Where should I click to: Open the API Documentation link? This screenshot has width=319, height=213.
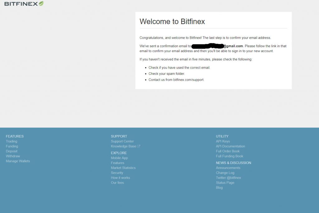pos(230,146)
